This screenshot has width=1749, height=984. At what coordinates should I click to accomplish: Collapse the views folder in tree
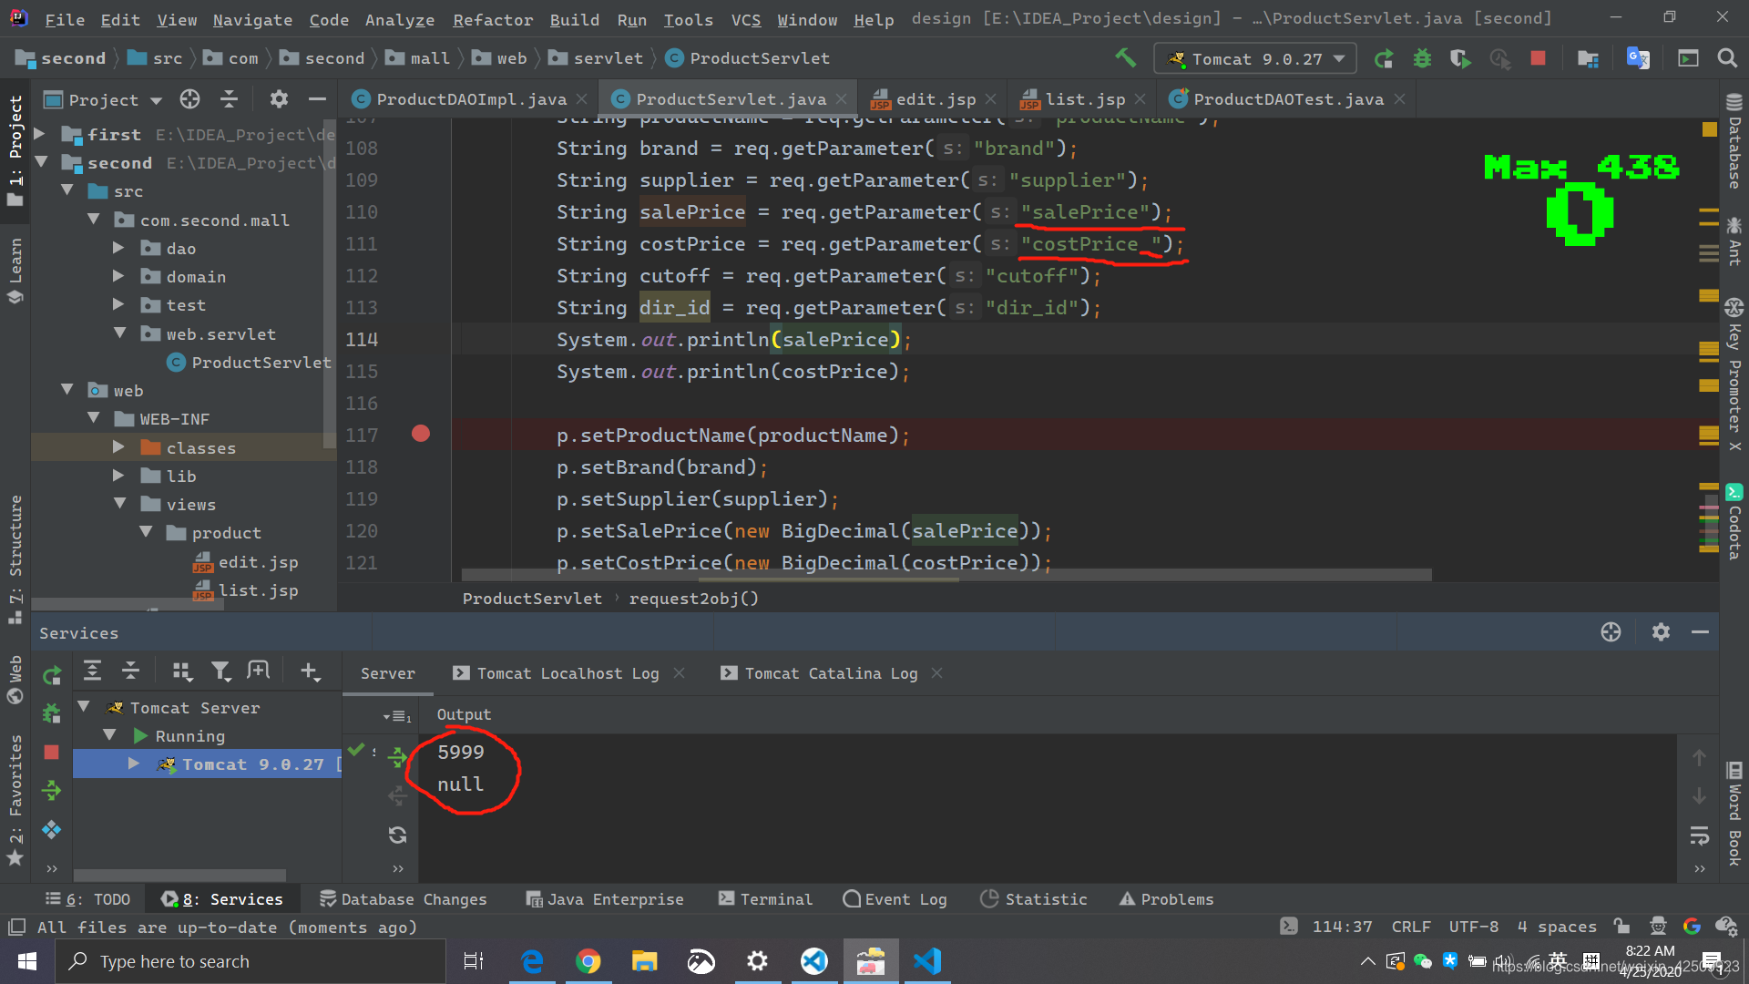point(119,504)
